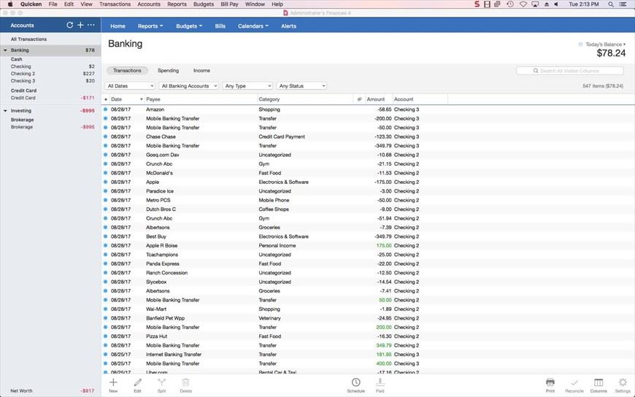635x397 pixels.
Task: Click Bills in the top navigation
Action: tap(220, 26)
